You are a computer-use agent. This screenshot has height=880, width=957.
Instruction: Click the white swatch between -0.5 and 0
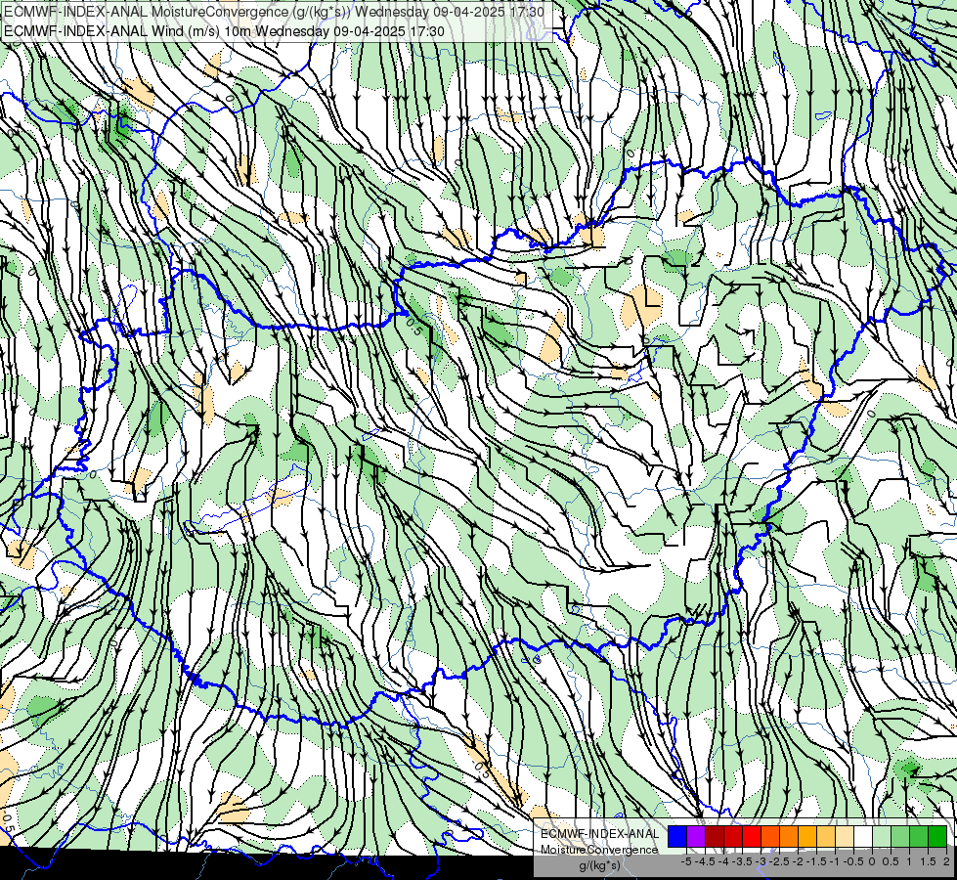(x=863, y=837)
